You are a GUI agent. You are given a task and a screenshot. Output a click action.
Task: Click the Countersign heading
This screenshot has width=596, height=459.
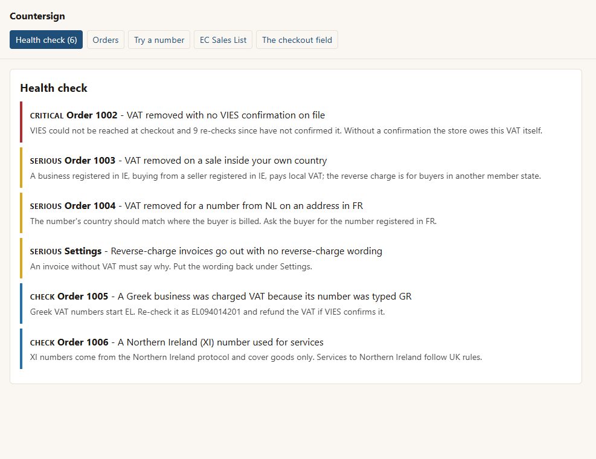[x=37, y=16]
